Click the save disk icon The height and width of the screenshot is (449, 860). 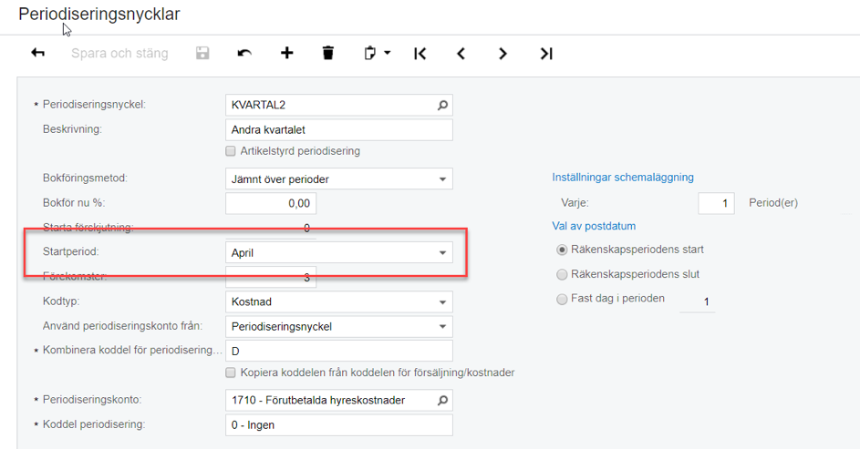tap(202, 54)
